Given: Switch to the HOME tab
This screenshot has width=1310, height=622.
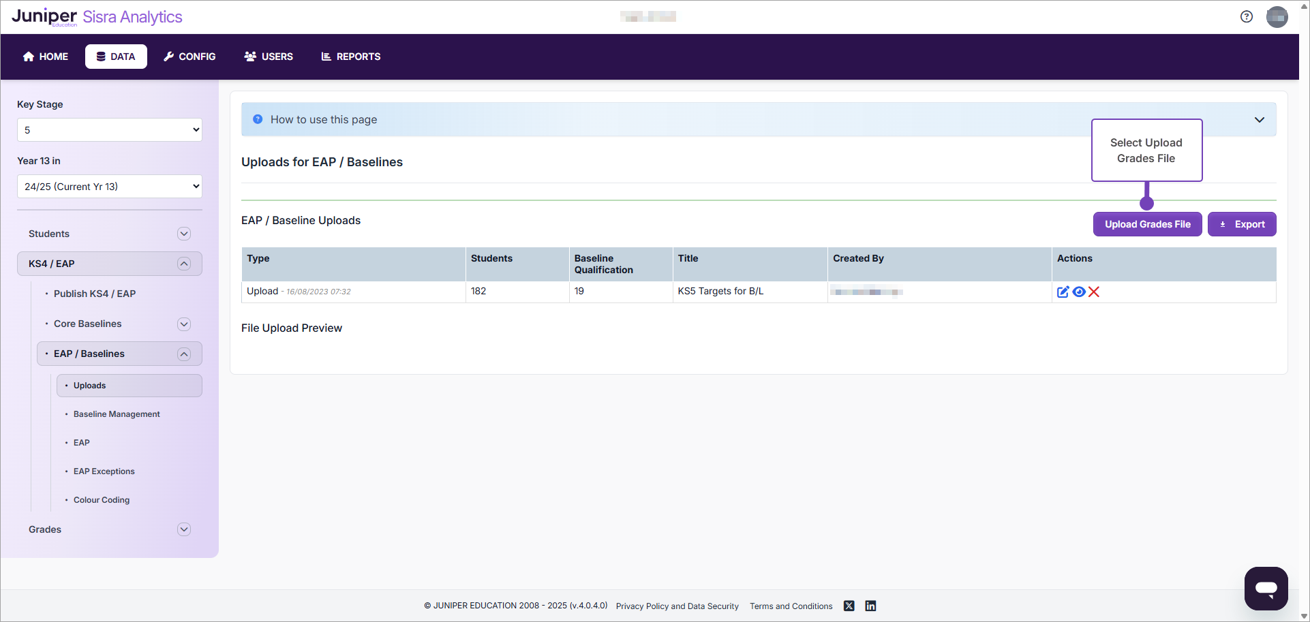Looking at the screenshot, I should pyautogui.click(x=45, y=57).
